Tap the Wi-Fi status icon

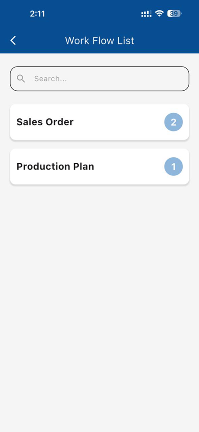click(x=159, y=13)
